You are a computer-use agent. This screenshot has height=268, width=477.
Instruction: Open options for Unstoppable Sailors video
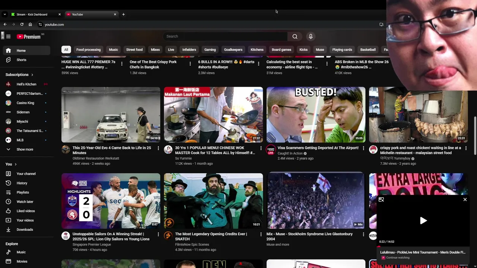pyautogui.click(x=158, y=234)
